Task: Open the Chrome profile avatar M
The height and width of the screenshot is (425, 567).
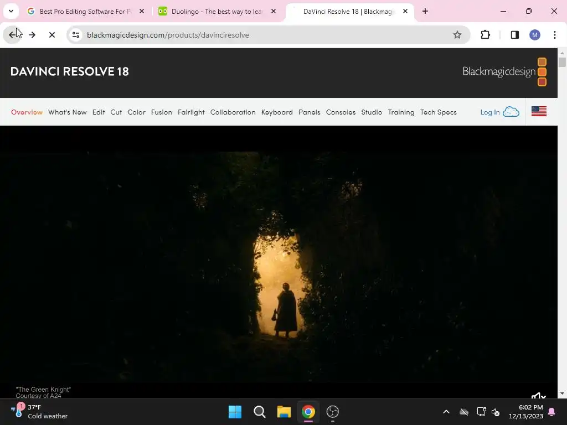Action: click(x=534, y=35)
